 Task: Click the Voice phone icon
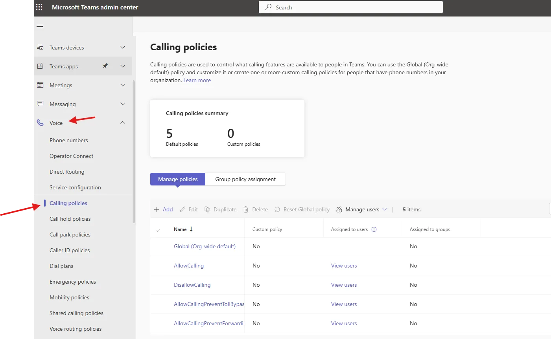pos(40,123)
